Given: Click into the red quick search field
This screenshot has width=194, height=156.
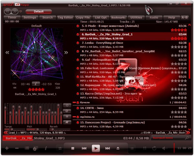Looking at the screenshot, I should [x=167, y=138].
